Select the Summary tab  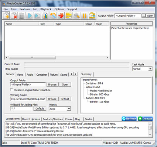point(86,74)
